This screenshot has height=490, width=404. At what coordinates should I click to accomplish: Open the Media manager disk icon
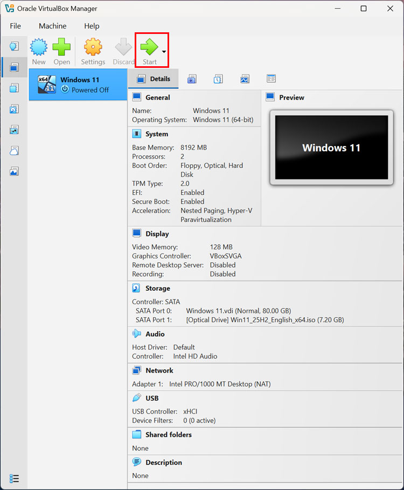[x=14, y=109]
